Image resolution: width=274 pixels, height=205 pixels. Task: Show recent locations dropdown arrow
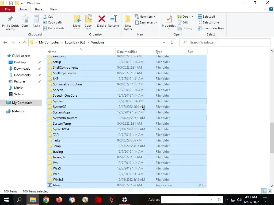pos(19,42)
